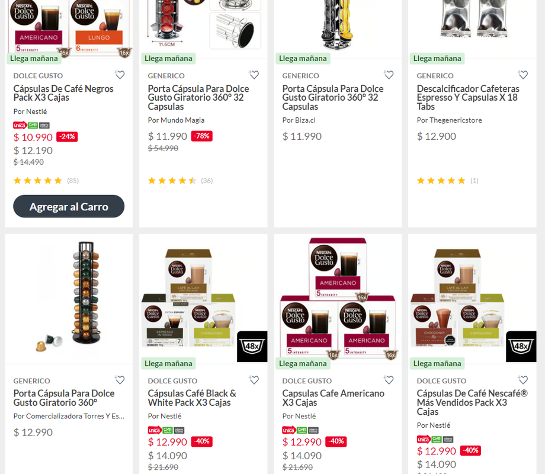This screenshot has width=545, height=474.
Task: Toggle wishlist heart on Biza.cl porta cápsula
Action: (x=388, y=75)
